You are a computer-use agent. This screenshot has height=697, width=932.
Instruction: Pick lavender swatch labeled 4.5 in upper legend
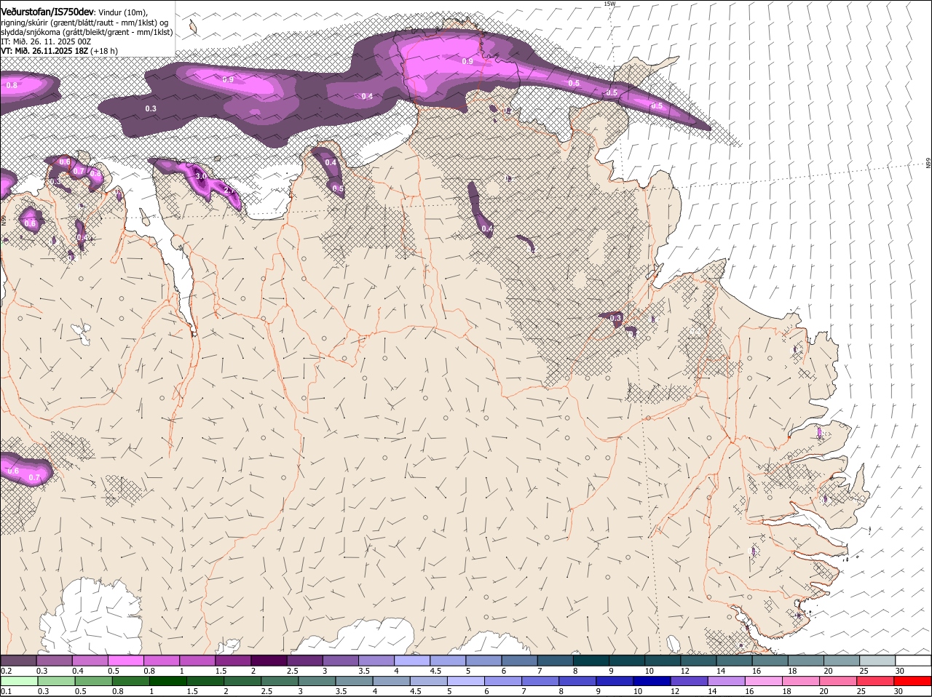447,661
